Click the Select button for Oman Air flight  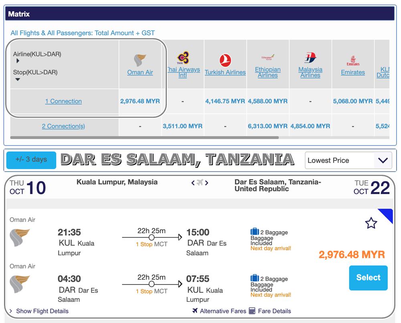pyautogui.click(x=368, y=278)
